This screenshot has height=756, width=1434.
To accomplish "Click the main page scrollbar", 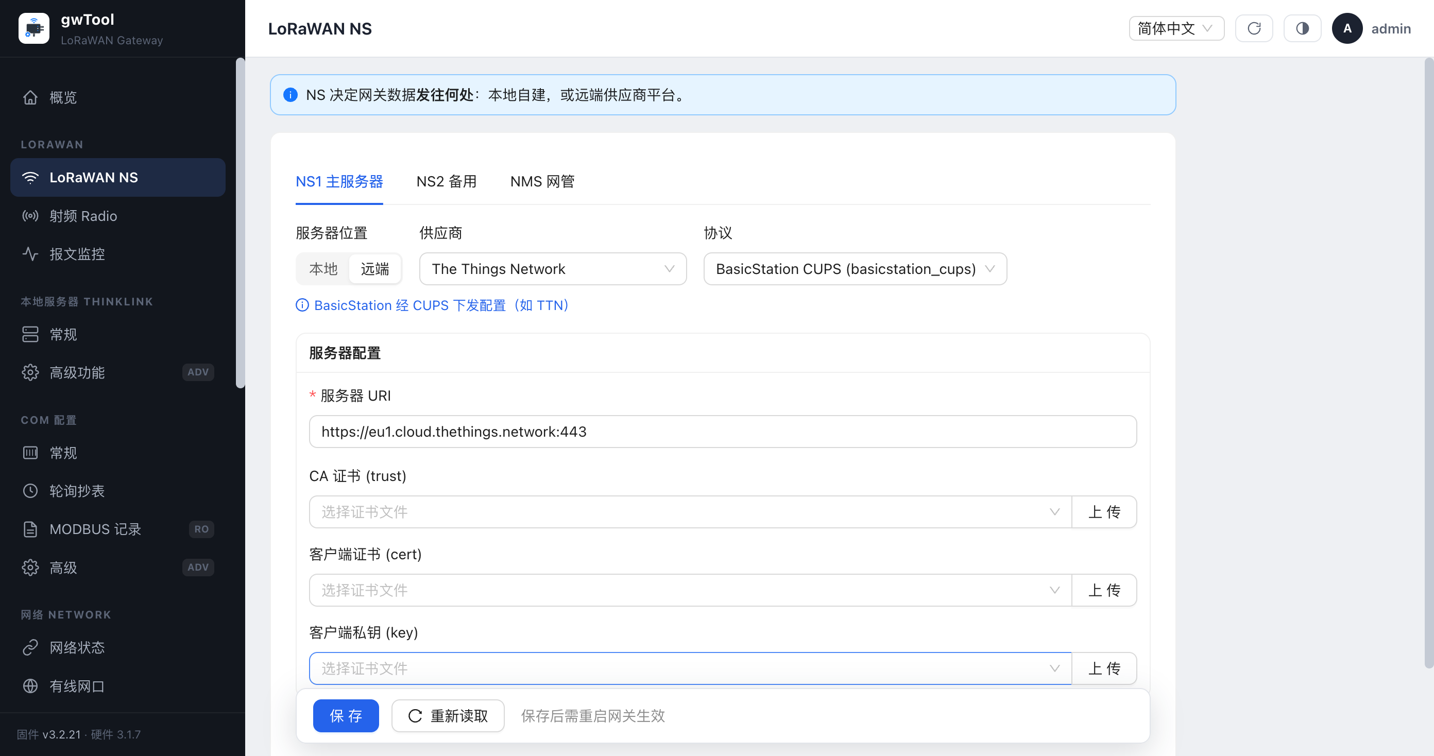I will 1428,362.
